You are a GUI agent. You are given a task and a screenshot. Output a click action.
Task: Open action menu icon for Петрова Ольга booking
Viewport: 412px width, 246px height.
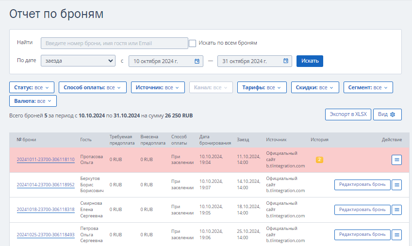click(396, 235)
